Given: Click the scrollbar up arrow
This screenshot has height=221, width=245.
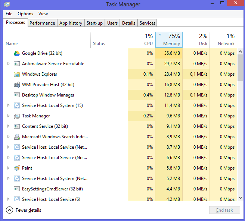Looking at the screenshot, I should (x=240, y=51).
